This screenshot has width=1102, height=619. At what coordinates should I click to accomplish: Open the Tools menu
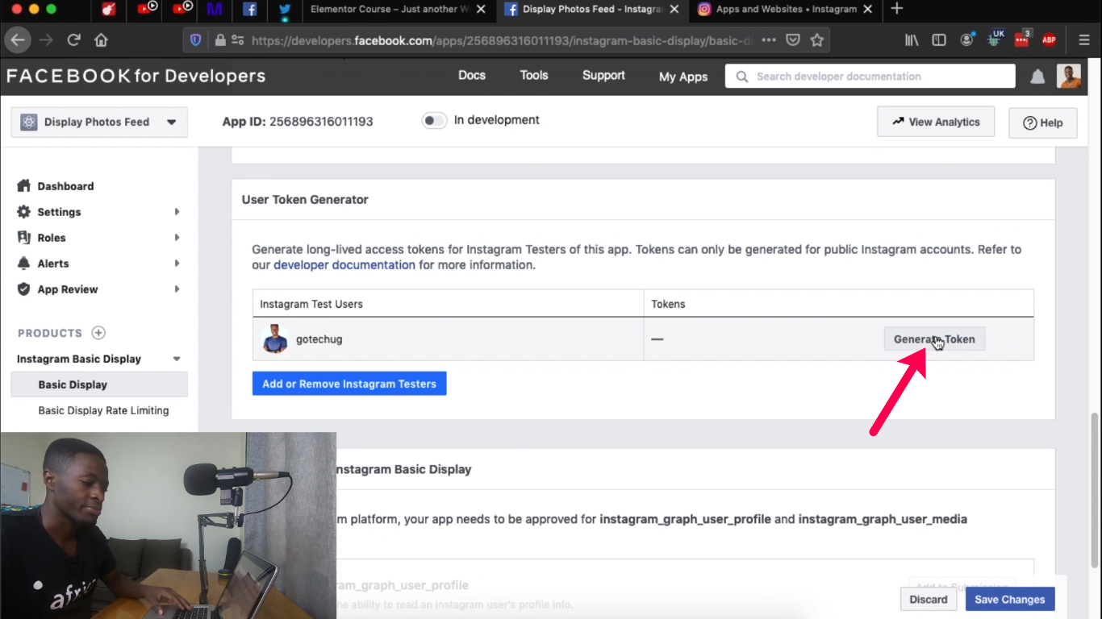(534, 76)
